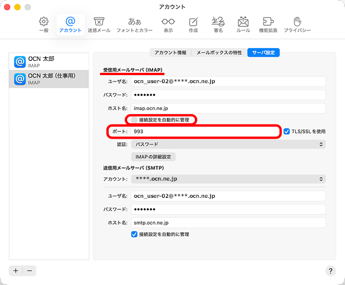Open the General (一般) preferences pane
The width and height of the screenshot is (345, 285).
[44, 25]
